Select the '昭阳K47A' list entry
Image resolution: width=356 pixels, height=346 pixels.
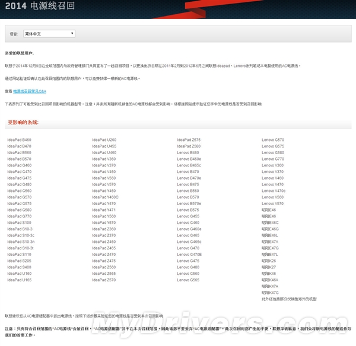tap(270, 286)
